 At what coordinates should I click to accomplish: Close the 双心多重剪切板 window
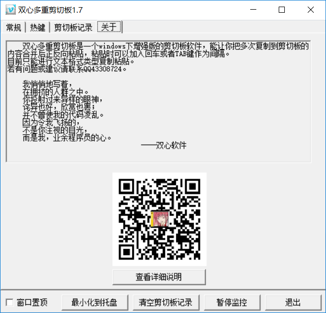[x=311, y=10]
